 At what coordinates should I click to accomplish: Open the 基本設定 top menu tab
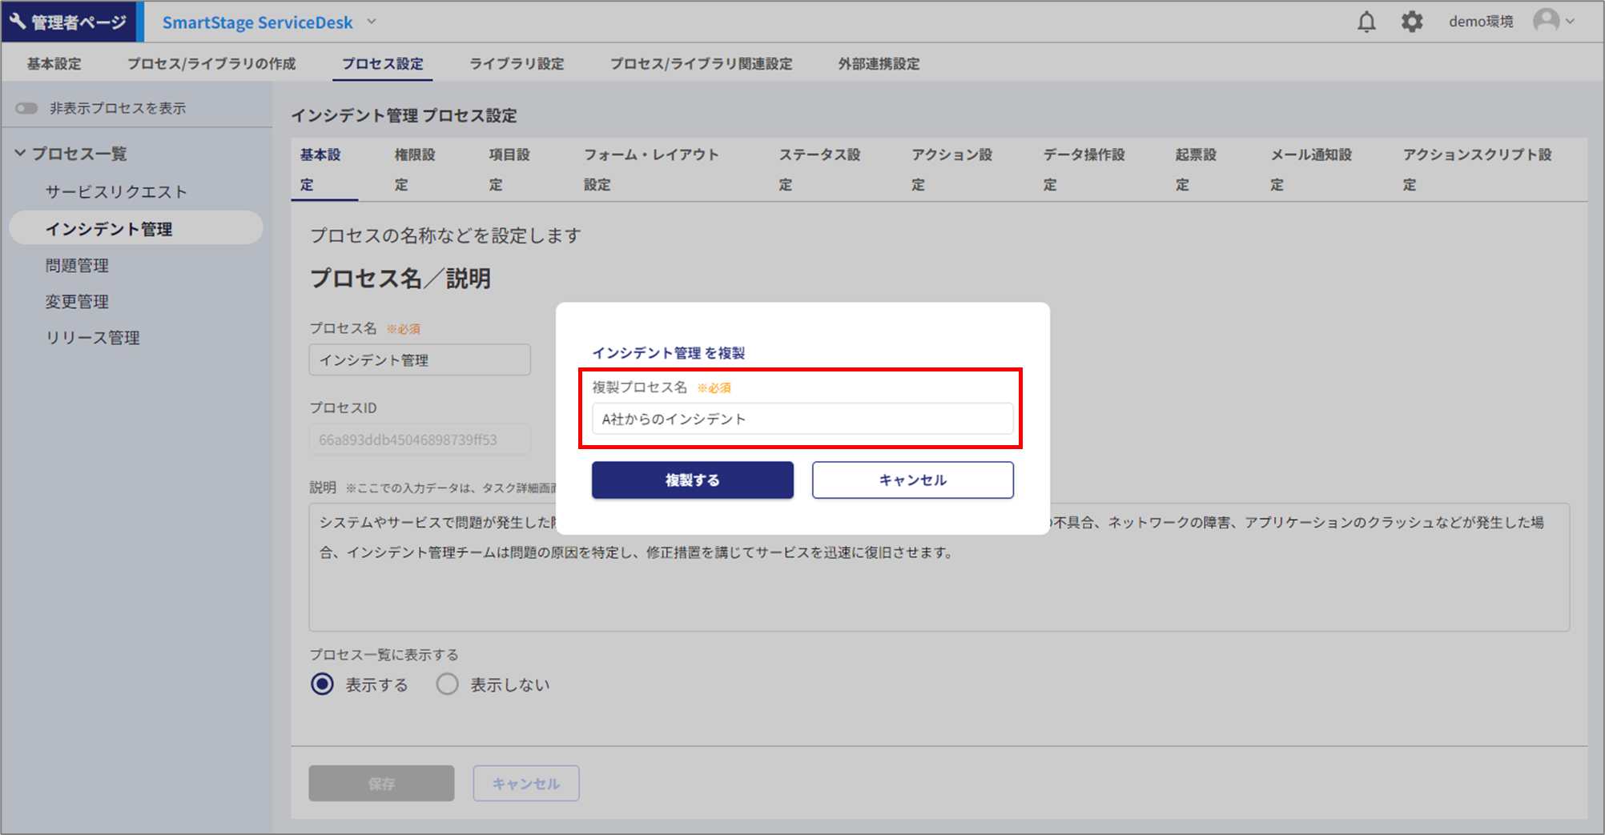tap(54, 64)
